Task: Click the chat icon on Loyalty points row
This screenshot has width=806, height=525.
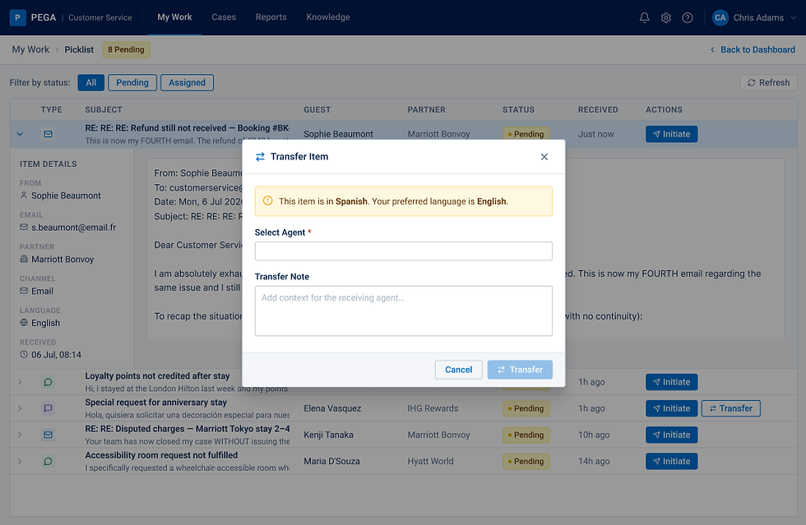Action: point(48,382)
